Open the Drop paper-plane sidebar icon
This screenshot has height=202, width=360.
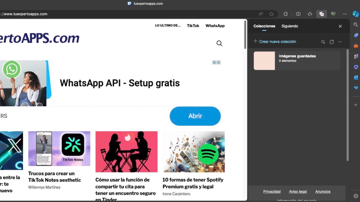tap(356, 88)
